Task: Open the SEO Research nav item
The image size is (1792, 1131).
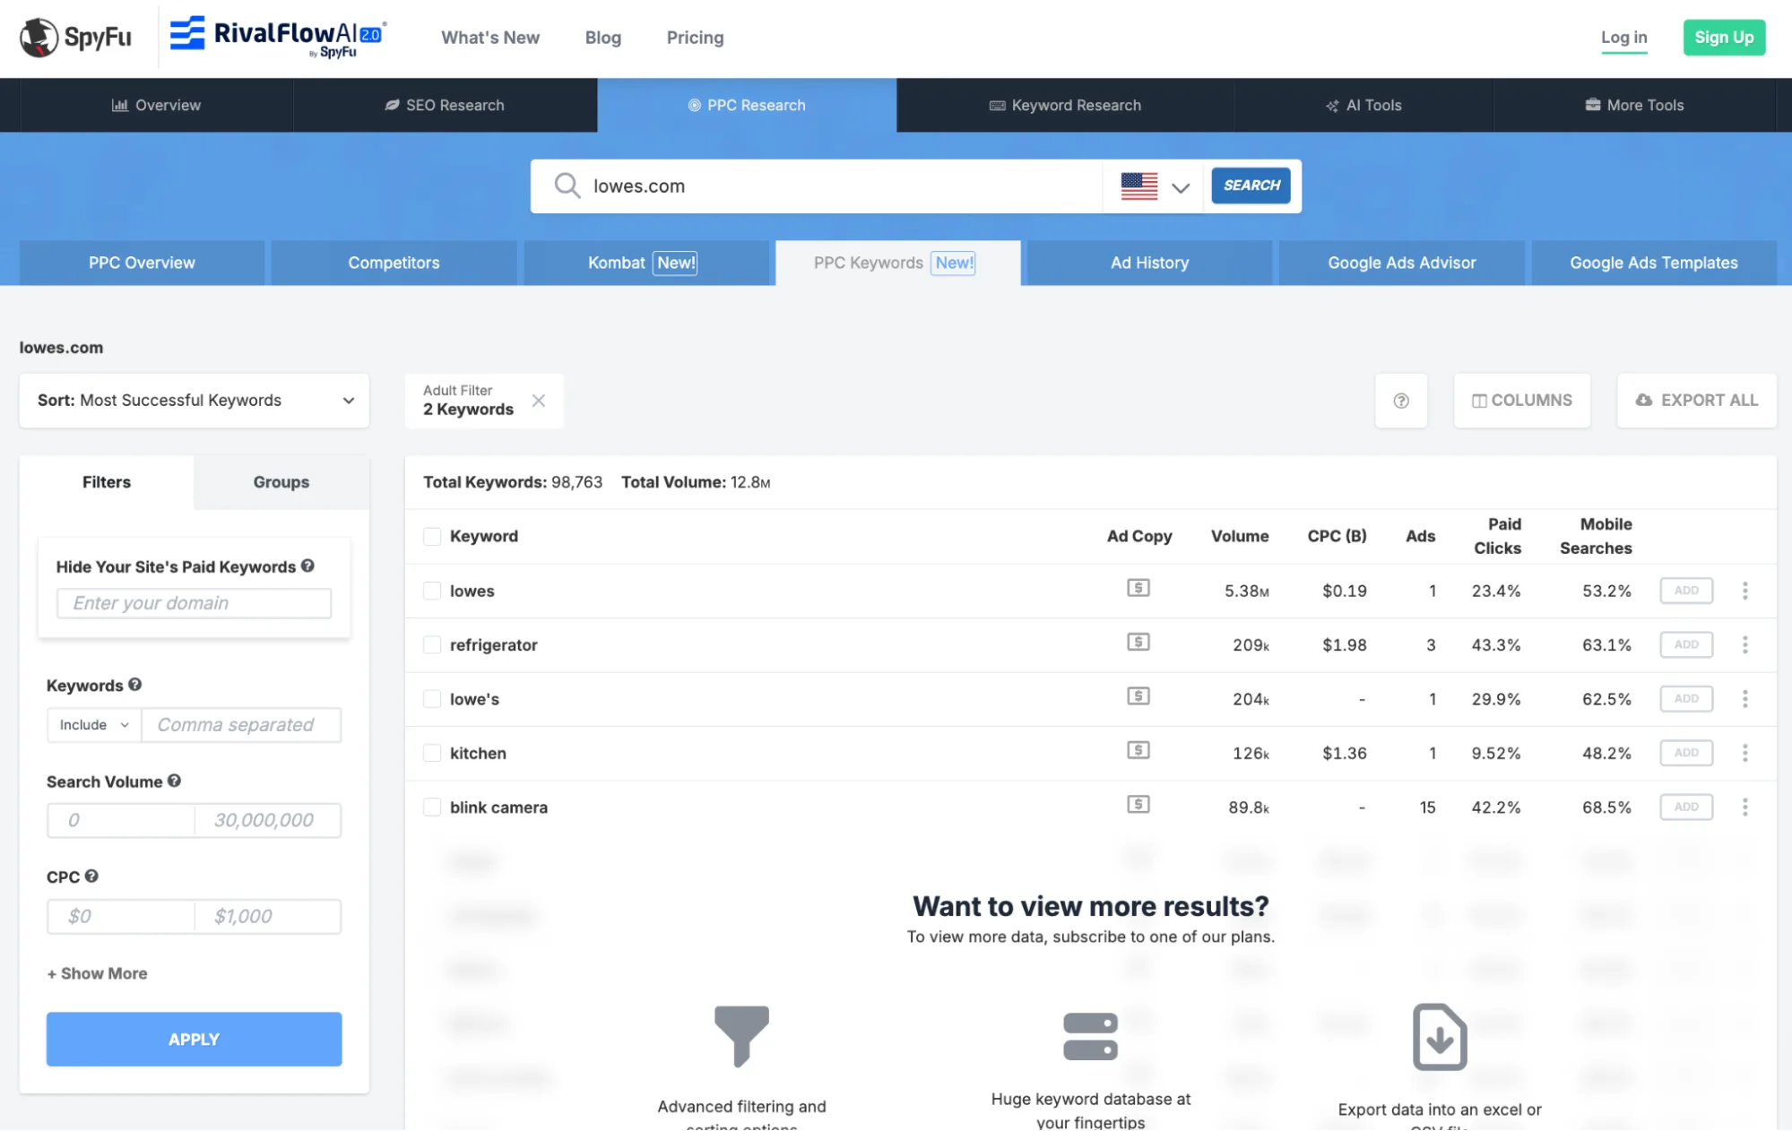Action: 445,105
